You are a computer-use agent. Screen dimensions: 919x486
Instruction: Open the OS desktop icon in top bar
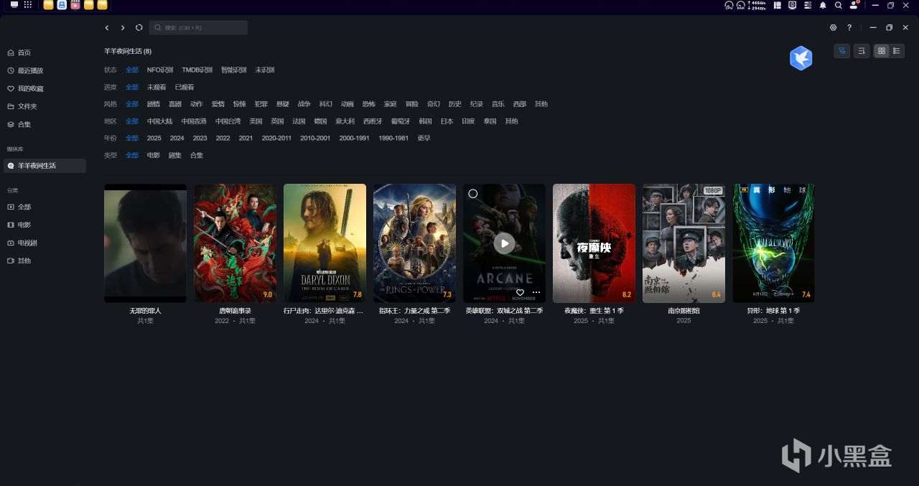(x=14, y=5)
